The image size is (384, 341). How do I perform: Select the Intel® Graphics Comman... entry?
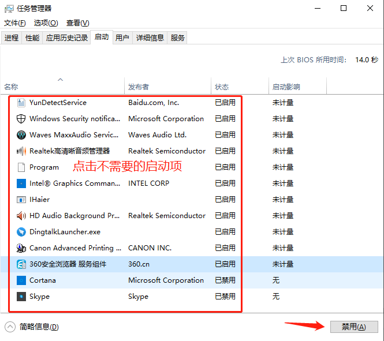click(74, 183)
